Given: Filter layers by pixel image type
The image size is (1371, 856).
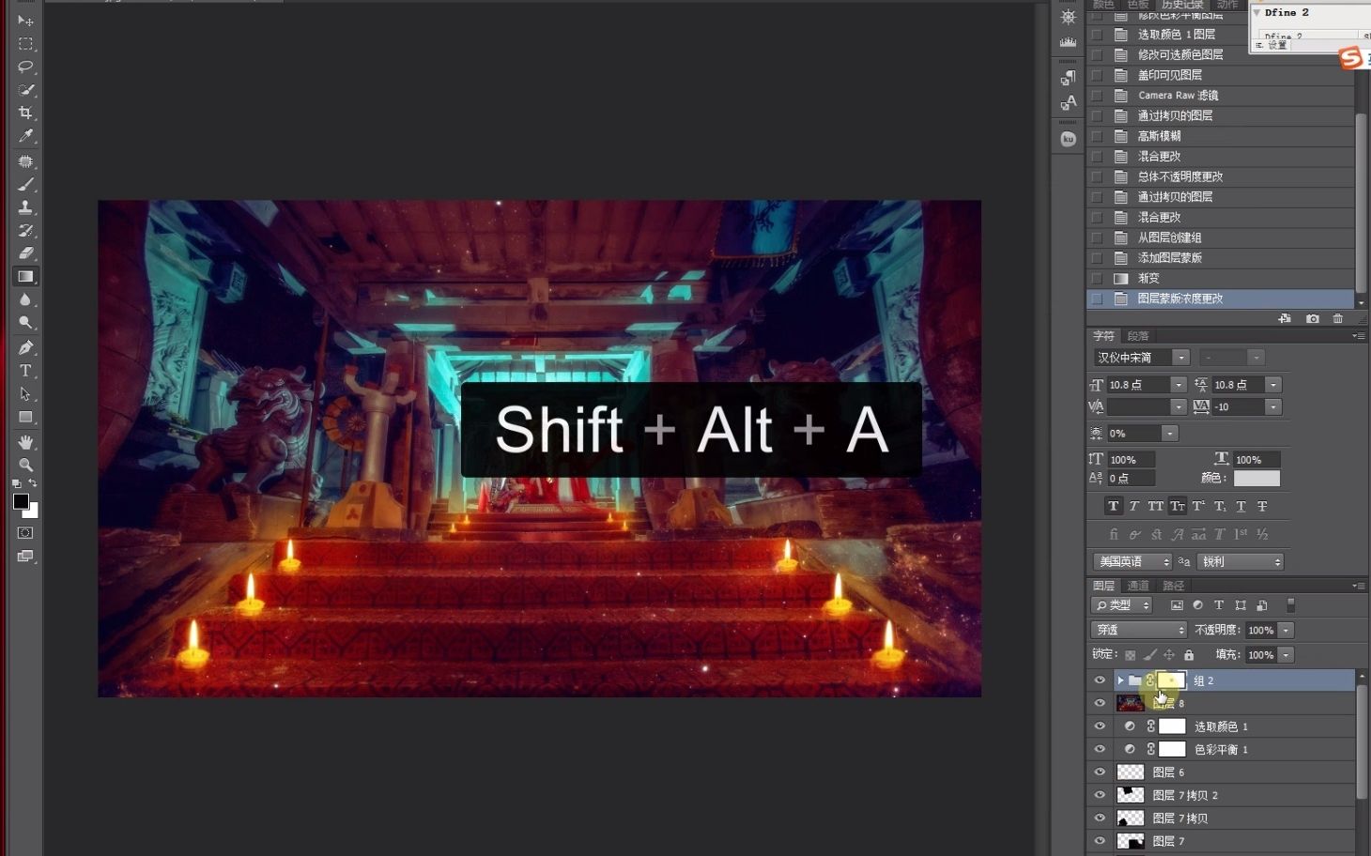Looking at the screenshot, I should tap(1177, 605).
